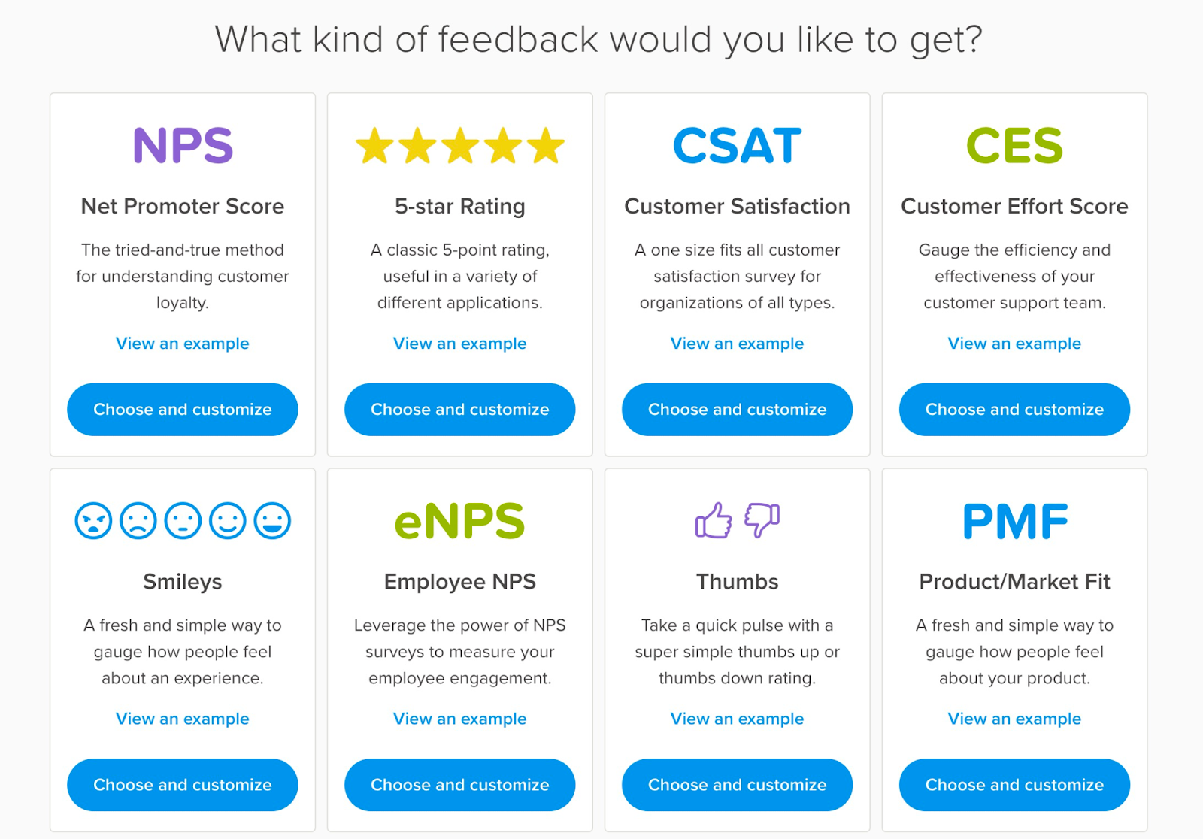Viewport: 1203px width, 839px height.
Task: Click the angry face smiley icon
Action: [x=93, y=520]
